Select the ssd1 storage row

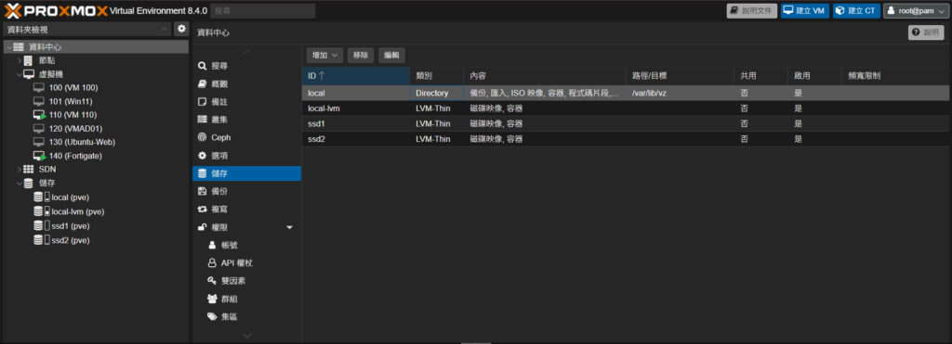(x=626, y=123)
